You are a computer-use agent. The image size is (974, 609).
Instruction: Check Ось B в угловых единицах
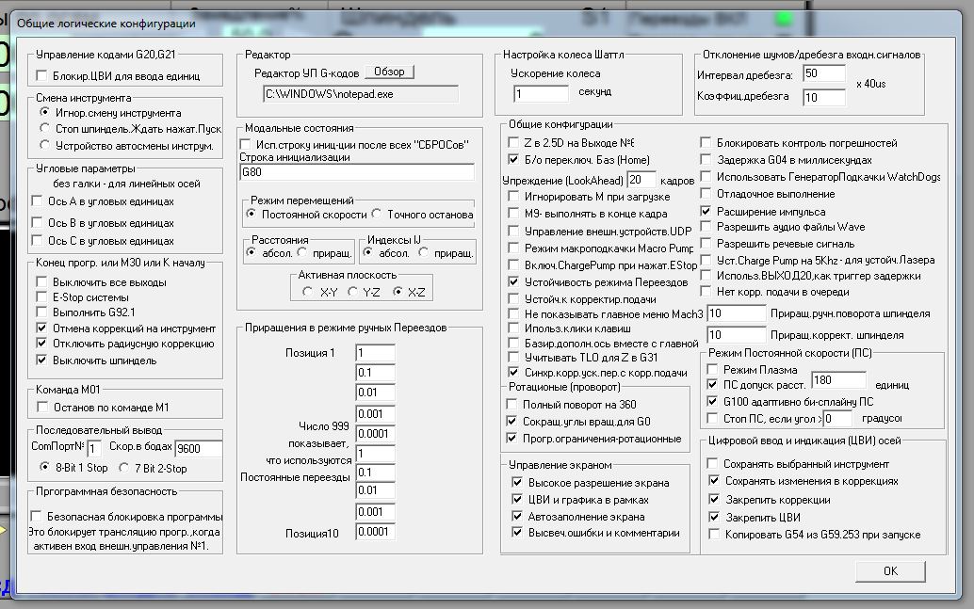point(38,222)
